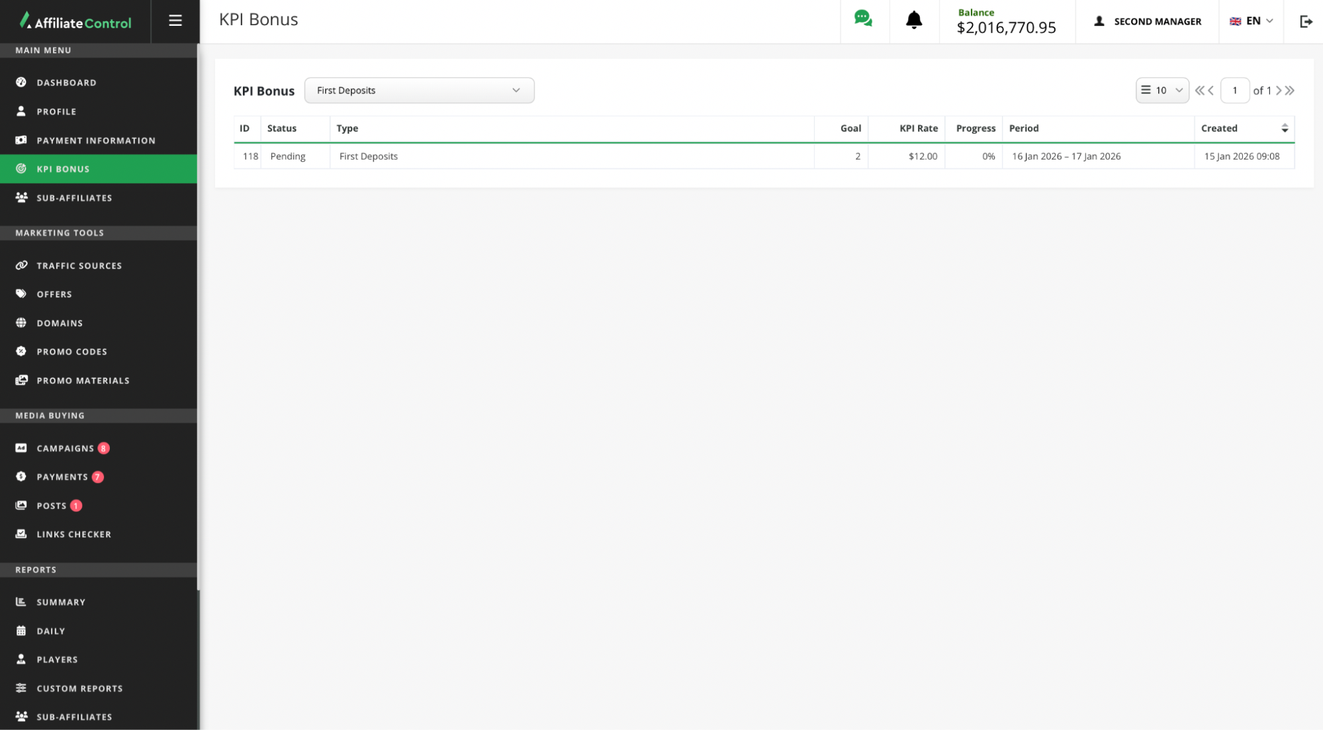Click the Links Checker icon
Screen dimensions: 1323x730
[21, 534]
